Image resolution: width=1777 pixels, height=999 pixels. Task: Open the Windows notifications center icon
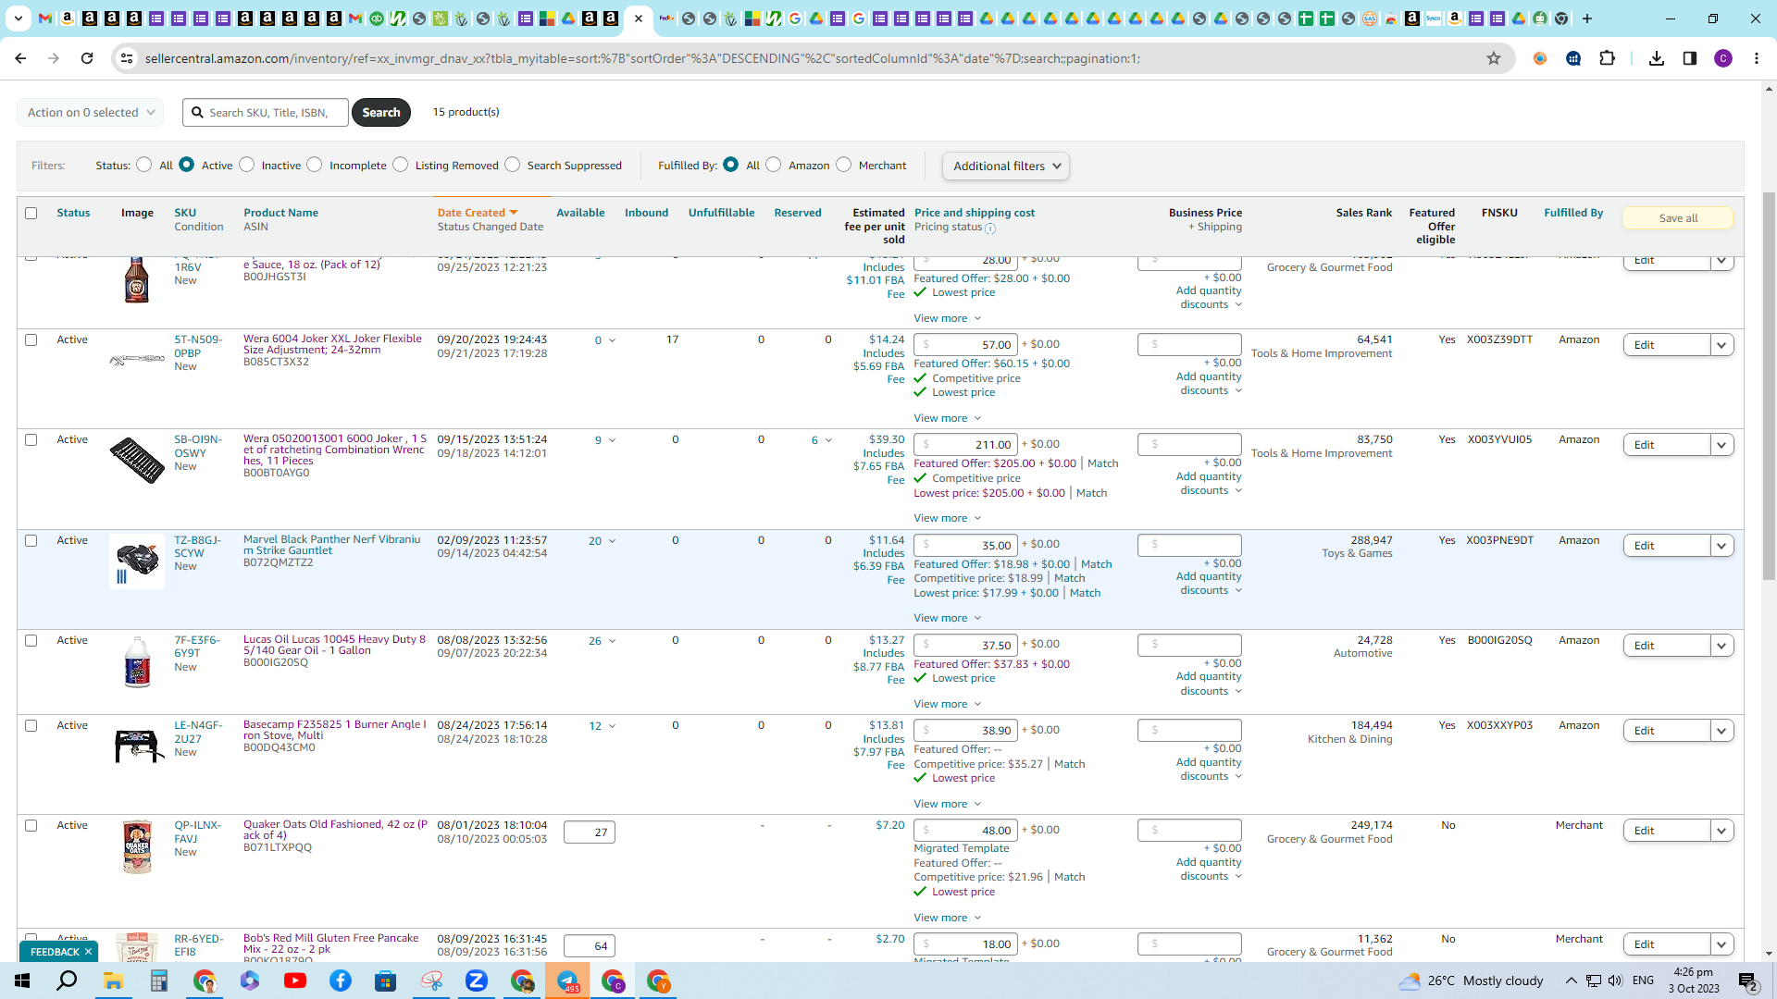click(x=1748, y=981)
